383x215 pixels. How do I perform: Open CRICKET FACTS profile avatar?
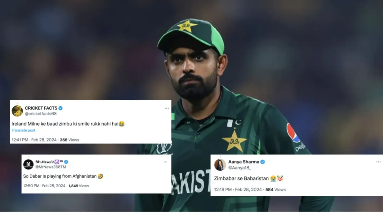click(17, 111)
